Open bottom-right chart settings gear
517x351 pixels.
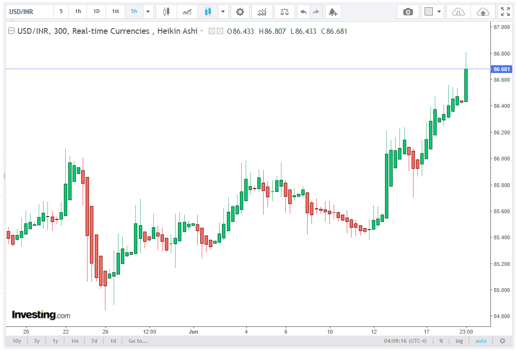502,341
